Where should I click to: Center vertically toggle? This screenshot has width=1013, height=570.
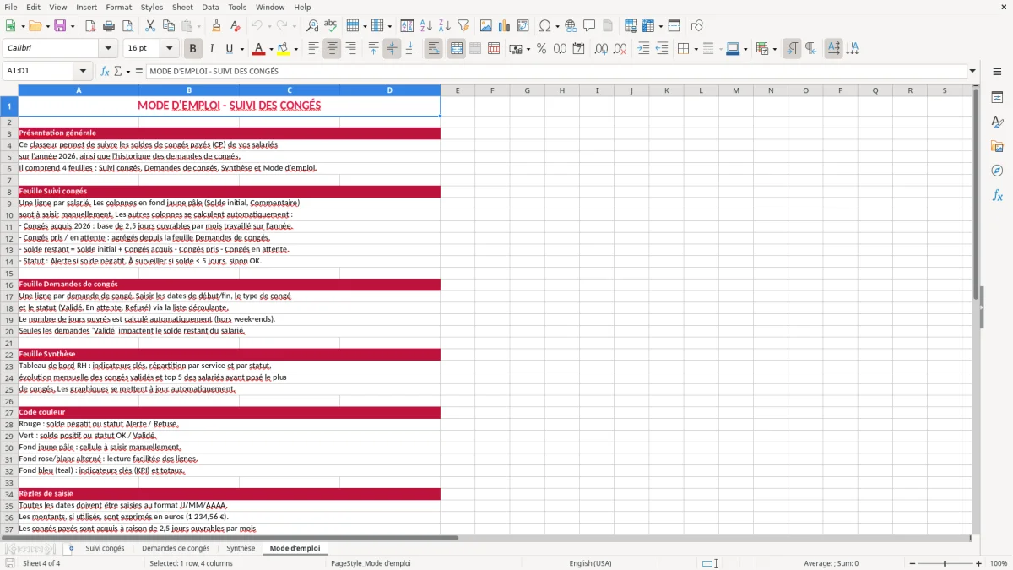coord(392,49)
